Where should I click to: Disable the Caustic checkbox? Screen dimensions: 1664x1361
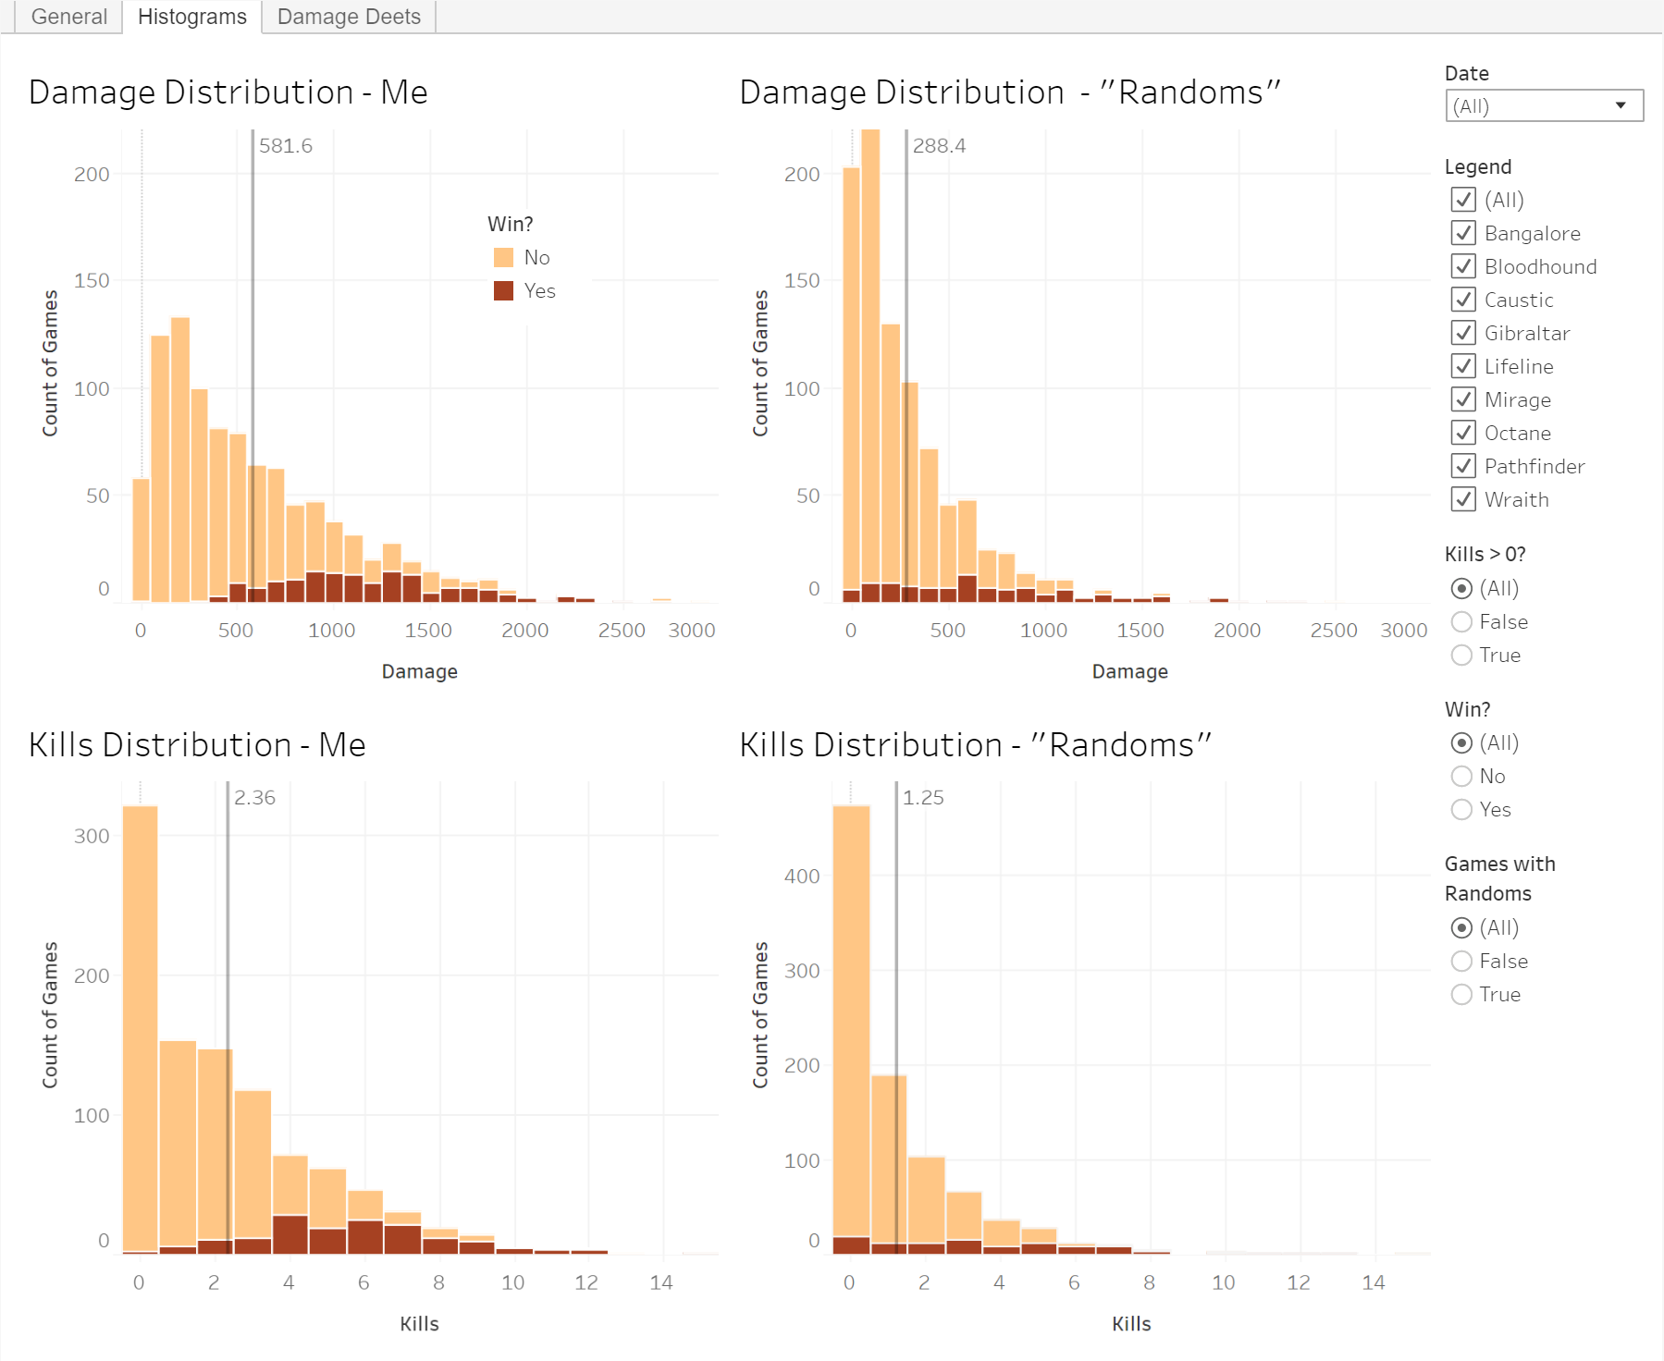pos(1463,300)
